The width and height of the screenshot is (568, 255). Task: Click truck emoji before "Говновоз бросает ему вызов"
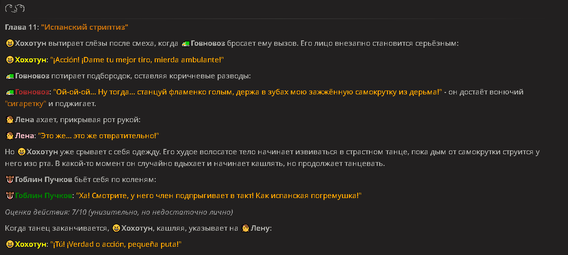pyautogui.click(x=185, y=44)
